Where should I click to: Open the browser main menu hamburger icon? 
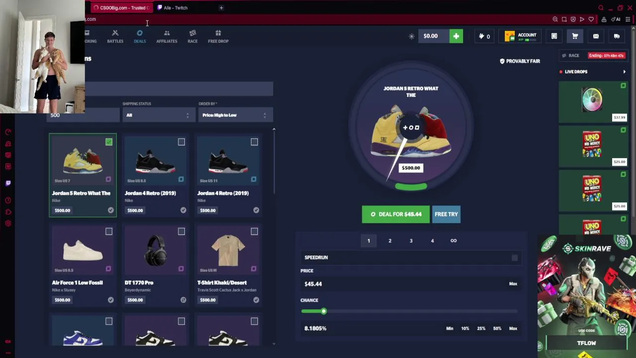tap(628, 19)
